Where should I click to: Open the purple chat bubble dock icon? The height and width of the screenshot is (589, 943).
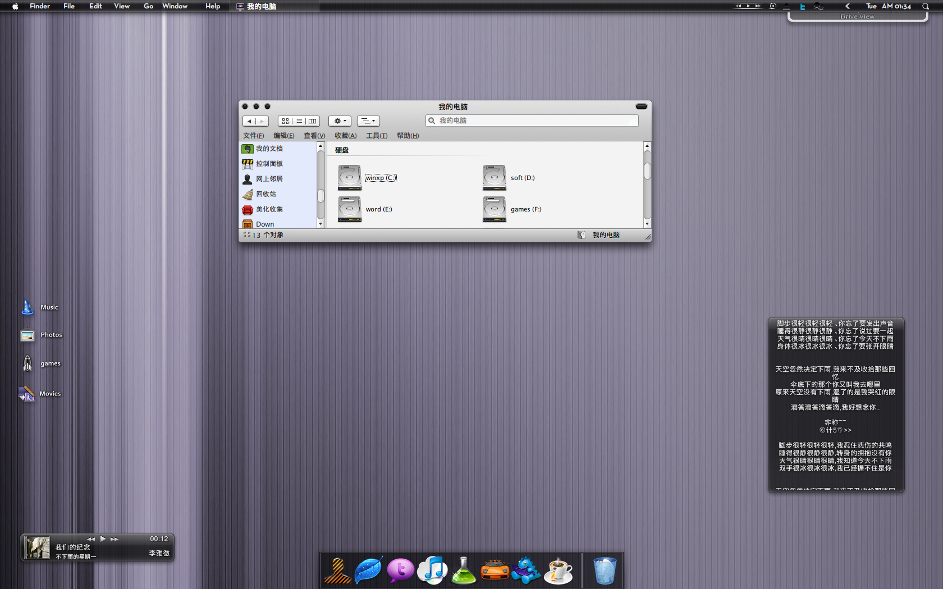[x=400, y=570]
